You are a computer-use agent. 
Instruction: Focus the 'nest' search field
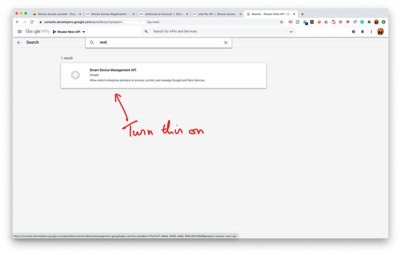click(159, 42)
